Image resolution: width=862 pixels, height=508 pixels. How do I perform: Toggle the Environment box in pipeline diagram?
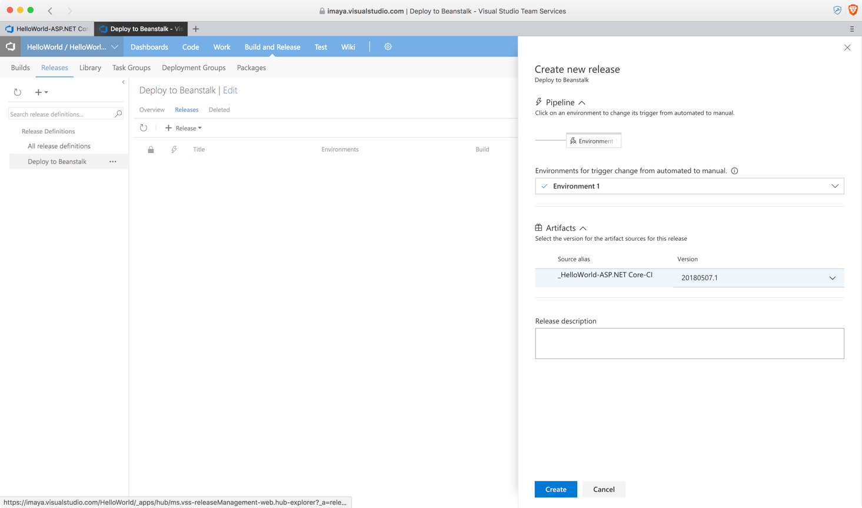tap(593, 141)
